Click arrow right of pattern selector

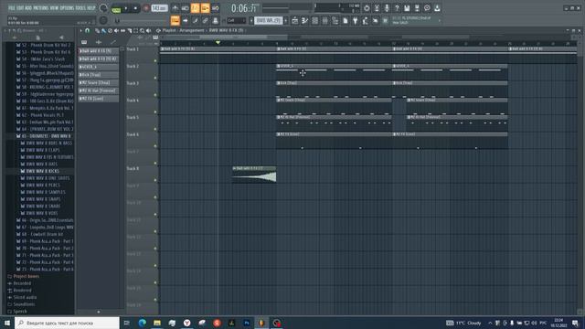[286, 20]
